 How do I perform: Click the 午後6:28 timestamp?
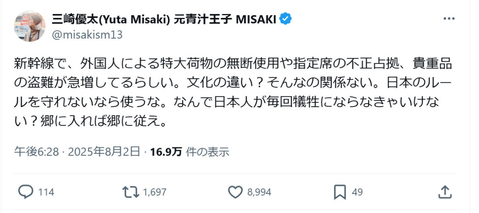pyautogui.click(x=36, y=152)
